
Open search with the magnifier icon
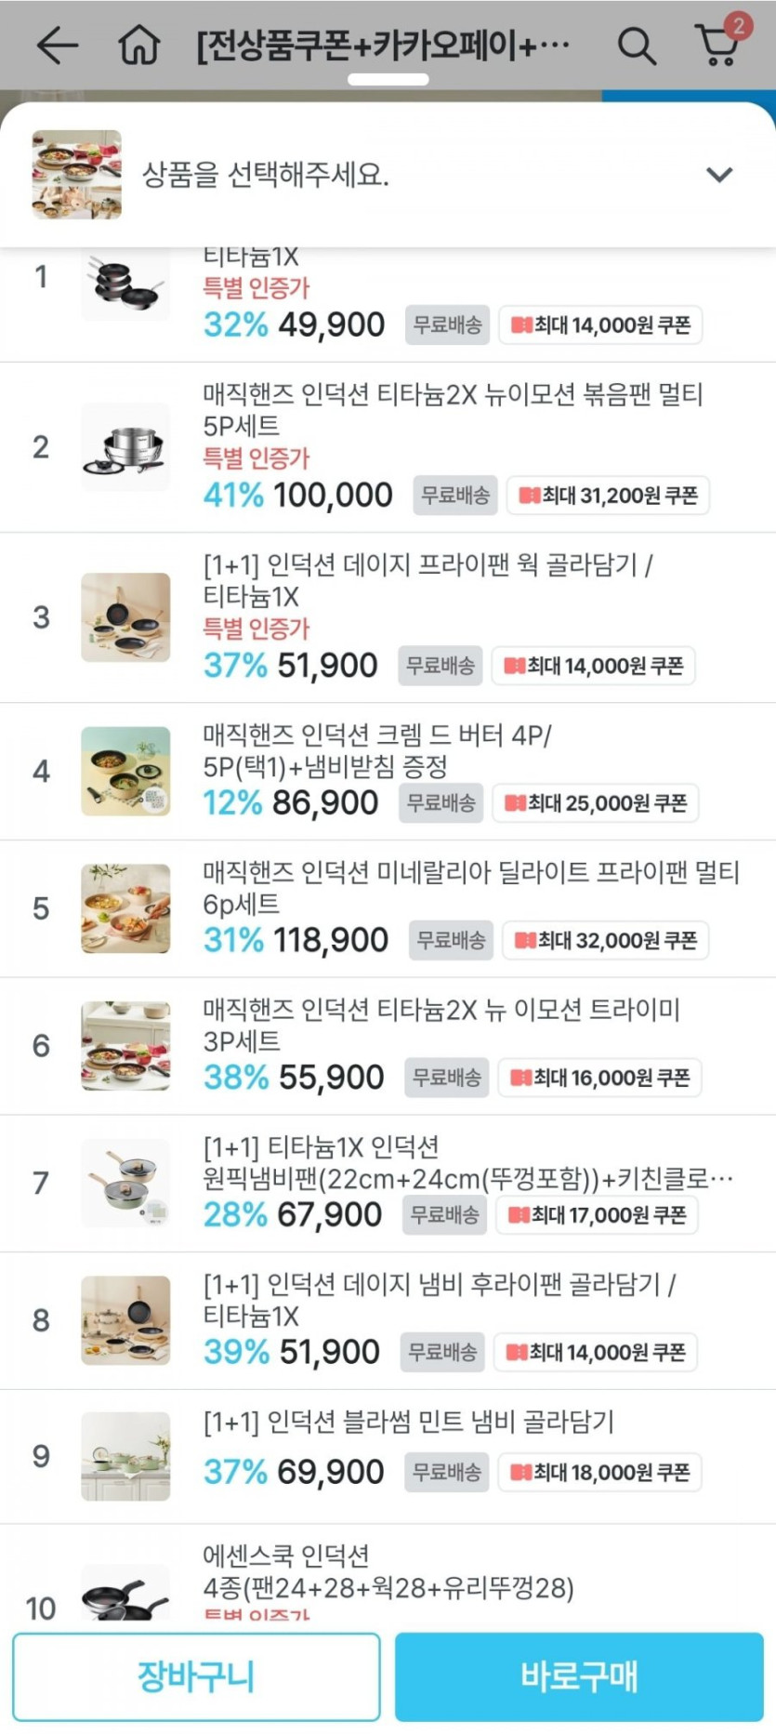coord(637,45)
